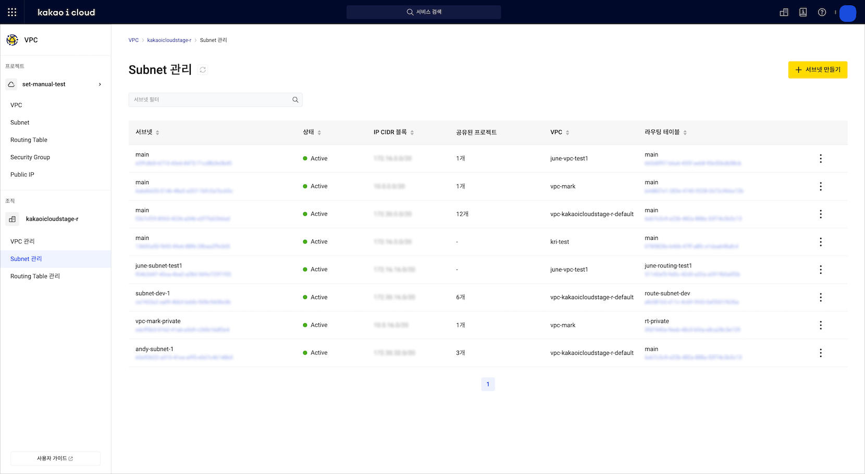Open more actions for andy-subnet-1 row
Viewport: 865px width, 474px height.
click(x=821, y=353)
